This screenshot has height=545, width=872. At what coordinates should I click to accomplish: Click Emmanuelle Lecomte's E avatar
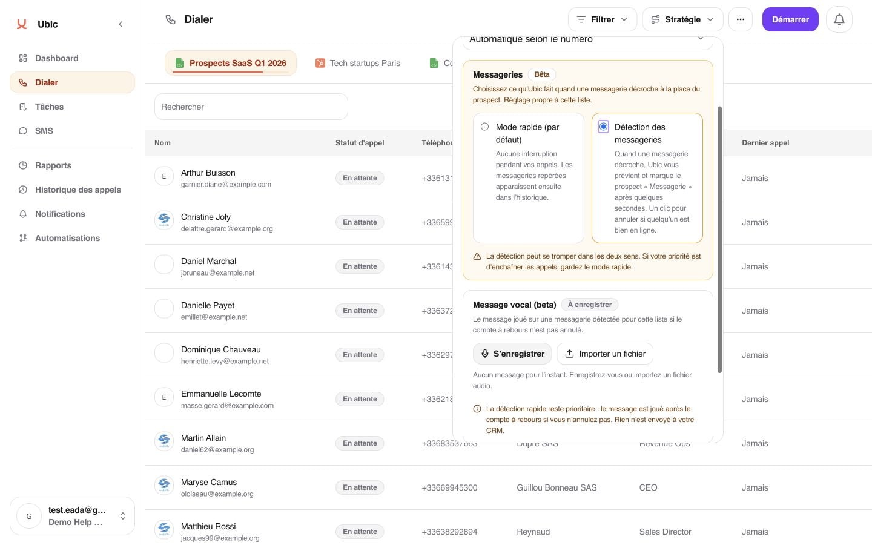[164, 397]
